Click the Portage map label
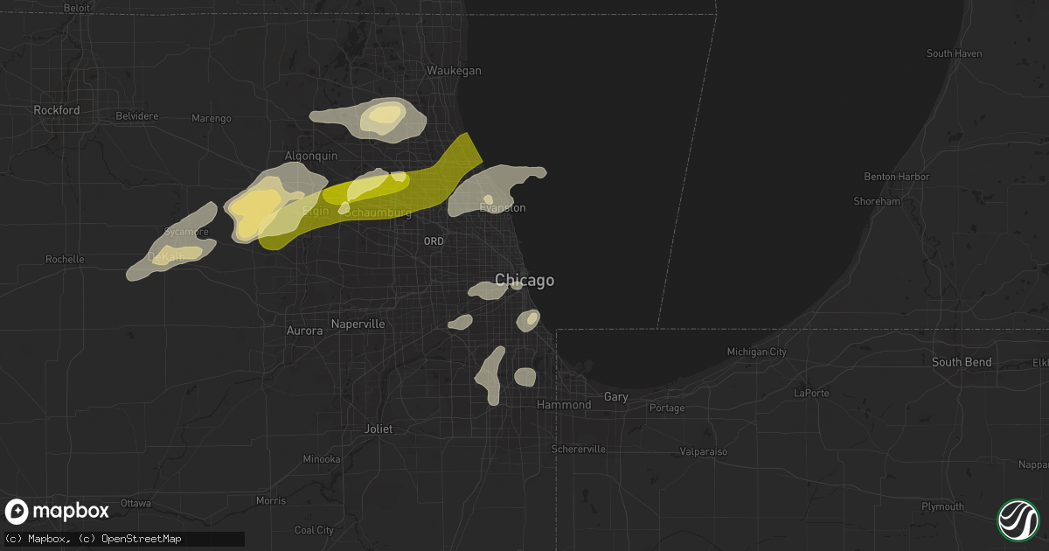Viewport: 1049px width, 551px height. [668, 408]
